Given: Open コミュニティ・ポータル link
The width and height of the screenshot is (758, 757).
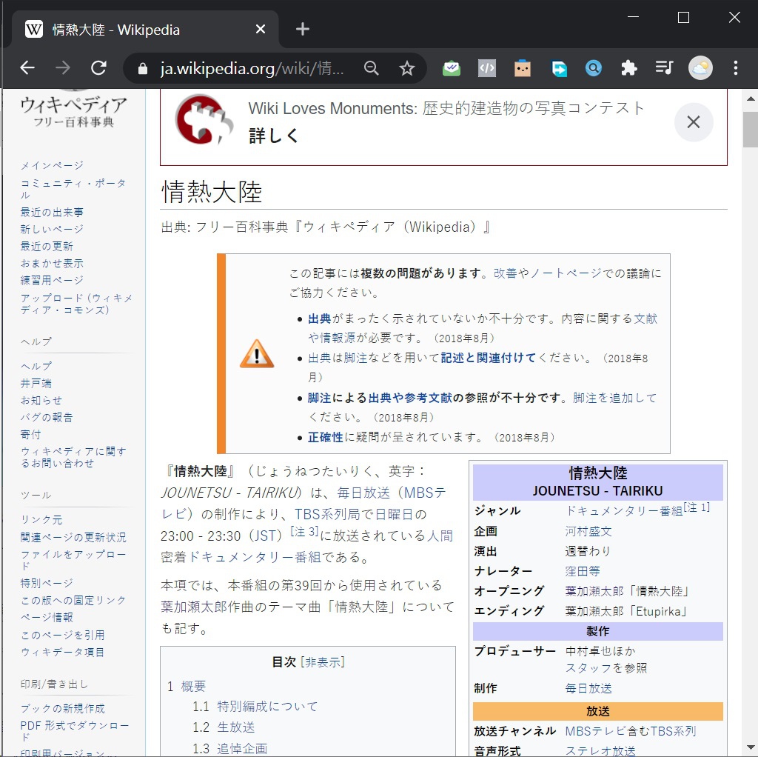Looking at the screenshot, I should [x=73, y=189].
